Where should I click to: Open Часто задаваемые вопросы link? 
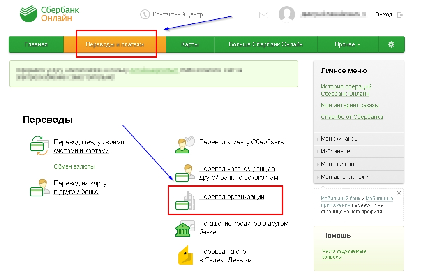344,254
